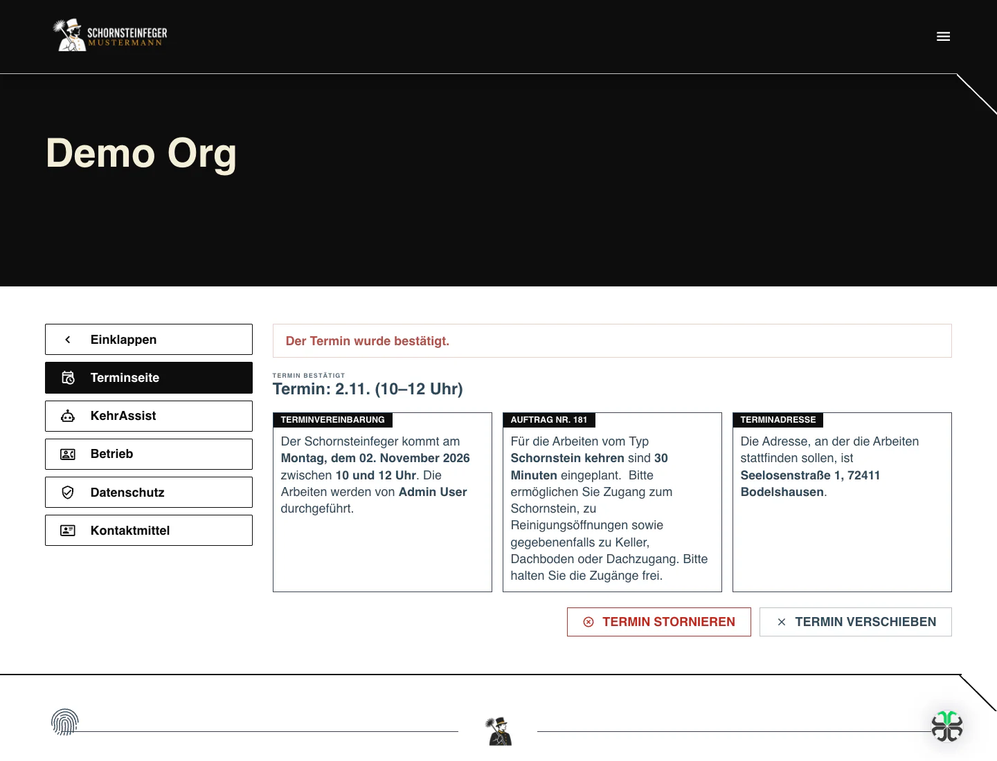Viewport: 997px width, 761px height.
Task: Click the Schornsteinfeger Mustermann logo
Action: (x=111, y=35)
